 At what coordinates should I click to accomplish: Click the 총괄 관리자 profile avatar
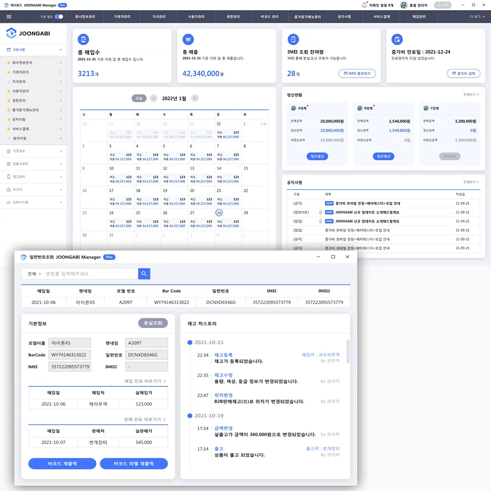click(x=404, y=5)
